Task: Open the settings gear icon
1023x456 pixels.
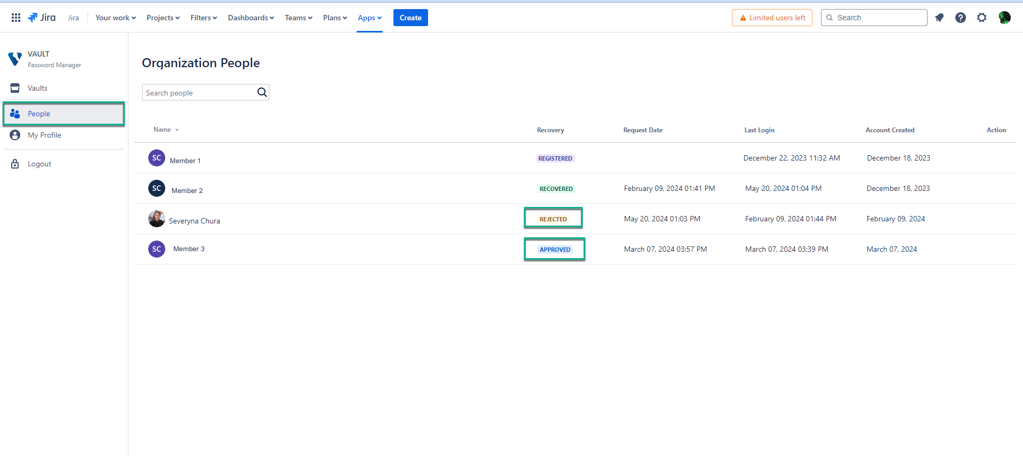Action: click(981, 18)
